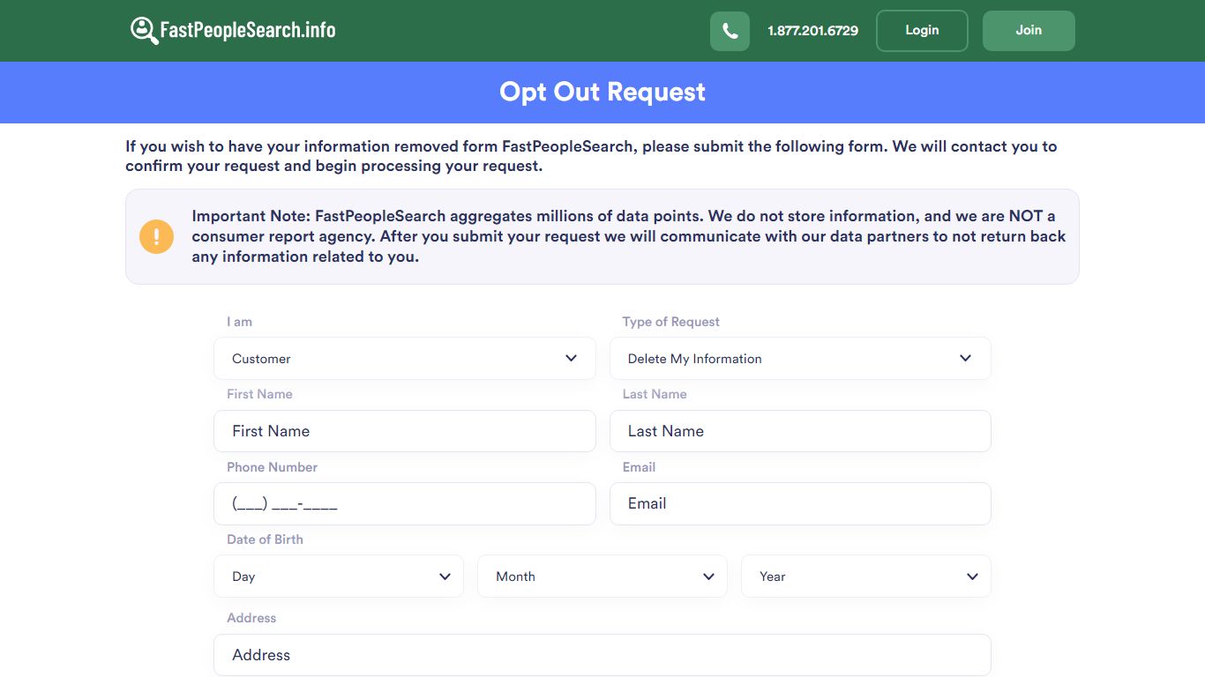Select the Address text field
Image resolution: width=1205 pixels, height=677 pixels.
[602, 655]
